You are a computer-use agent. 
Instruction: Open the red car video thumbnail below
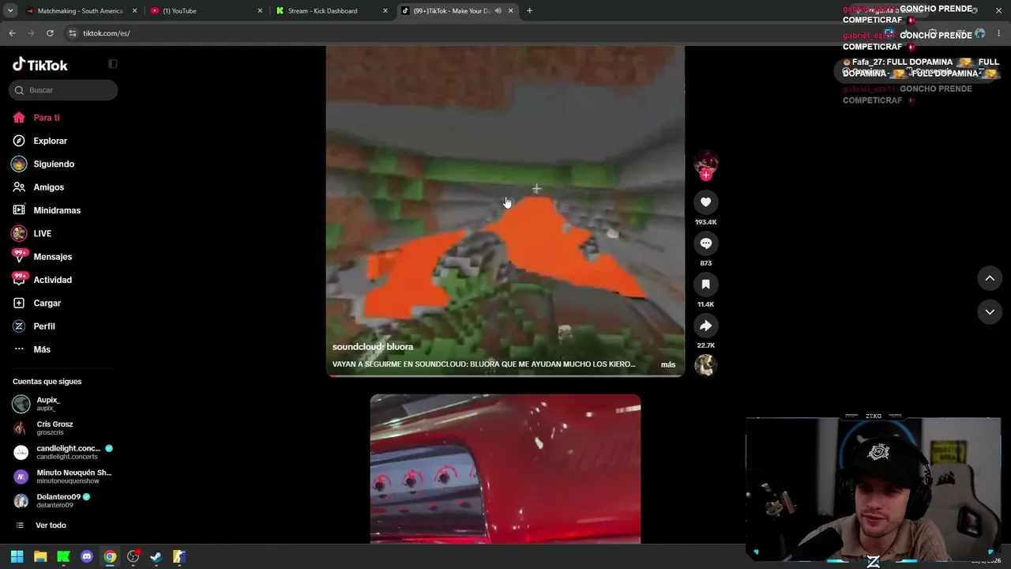(x=505, y=469)
